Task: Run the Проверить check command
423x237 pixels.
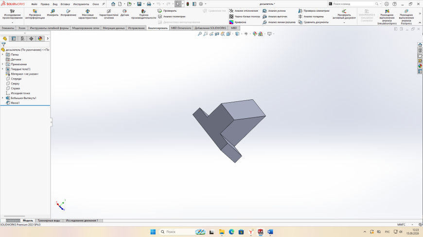Action: 167,11
